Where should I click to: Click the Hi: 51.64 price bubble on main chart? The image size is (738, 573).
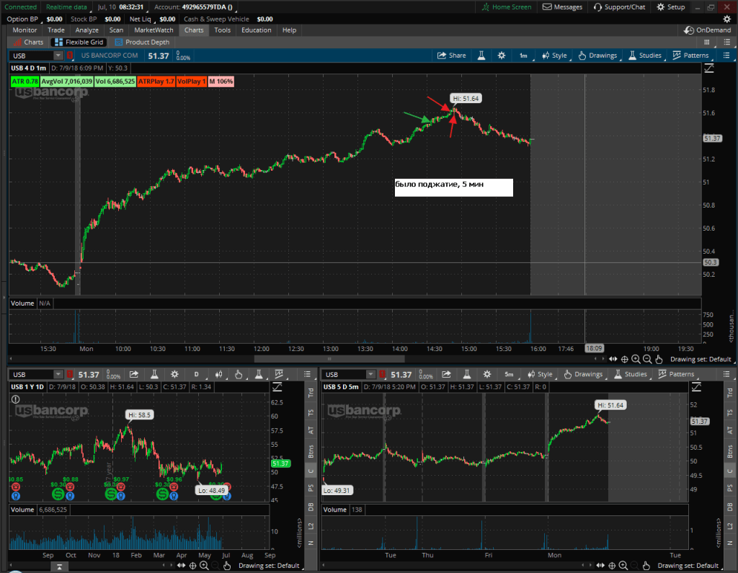tap(465, 98)
